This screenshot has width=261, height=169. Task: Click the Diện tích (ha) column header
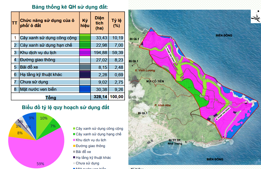click(99, 23)
